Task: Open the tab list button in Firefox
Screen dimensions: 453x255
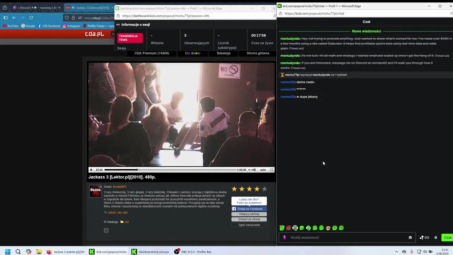Action: click(x=5, y=7)
